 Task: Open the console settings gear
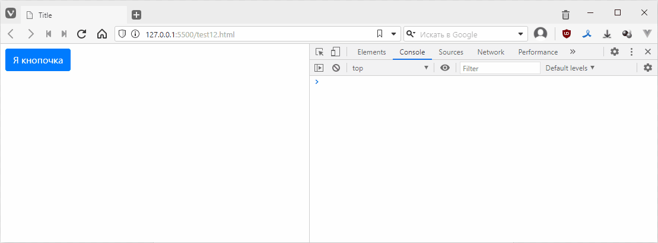[648, 68]
